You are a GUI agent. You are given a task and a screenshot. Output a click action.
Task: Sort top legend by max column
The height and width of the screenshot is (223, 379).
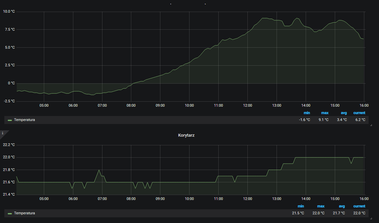pyautogui.click(x=325, y=113)
